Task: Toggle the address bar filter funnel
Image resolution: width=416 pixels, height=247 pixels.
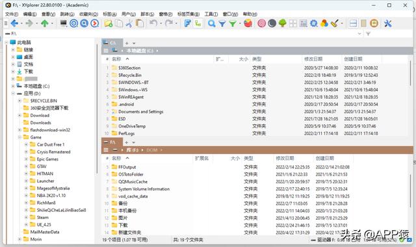Action: point(368,34)
